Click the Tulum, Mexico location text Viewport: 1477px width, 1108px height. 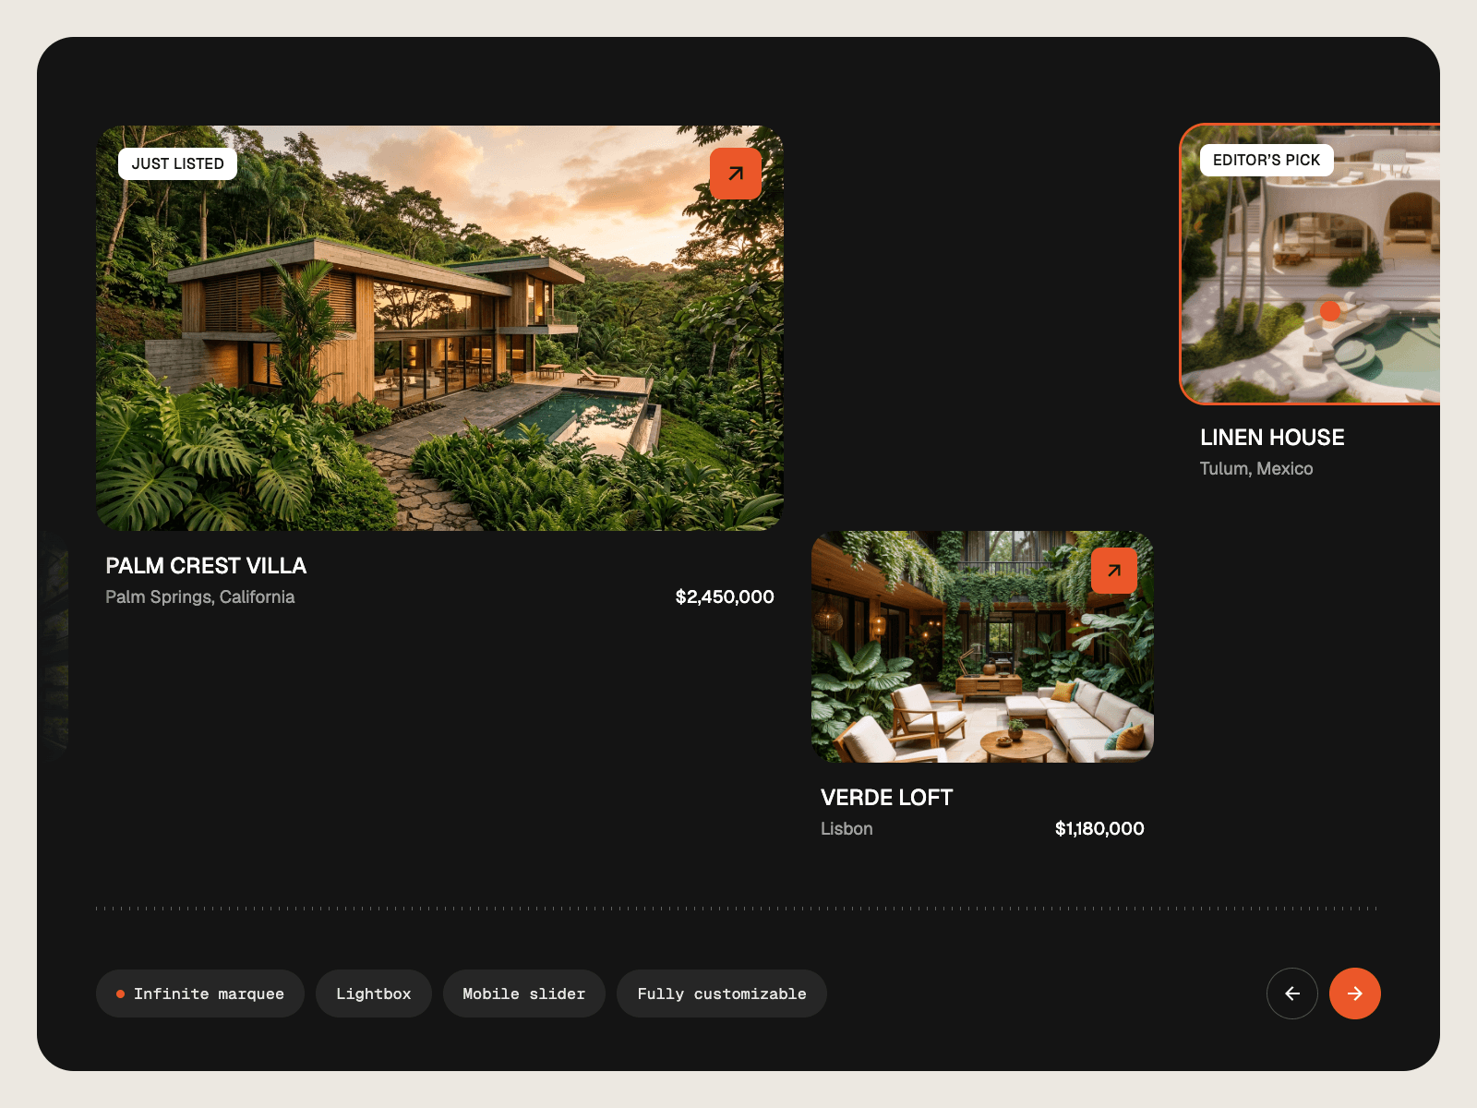[x=1256, y=469]
